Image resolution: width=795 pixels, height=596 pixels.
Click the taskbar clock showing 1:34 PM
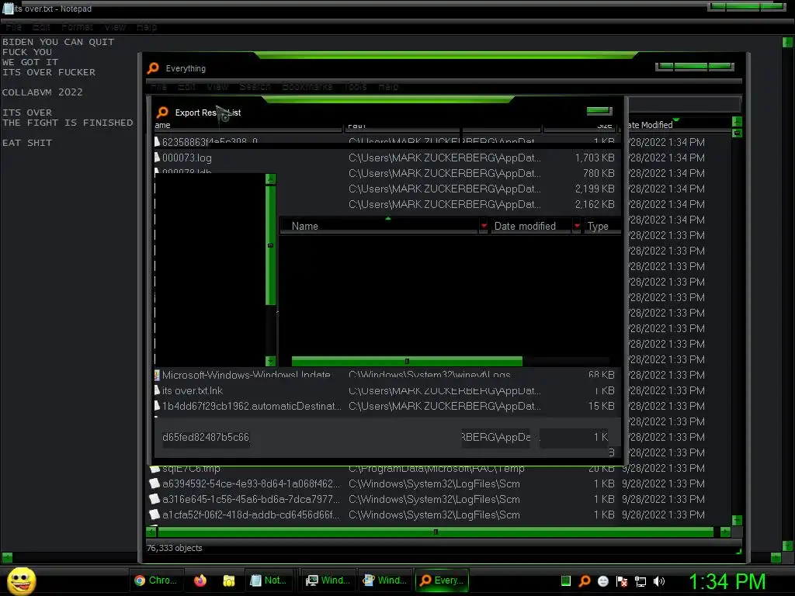tap(727, 581)
